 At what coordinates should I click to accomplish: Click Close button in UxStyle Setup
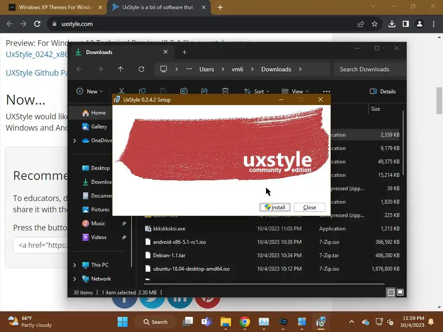pyautogui.click(x=309, y=207)
